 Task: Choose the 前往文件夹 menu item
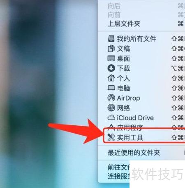[119, 167]
